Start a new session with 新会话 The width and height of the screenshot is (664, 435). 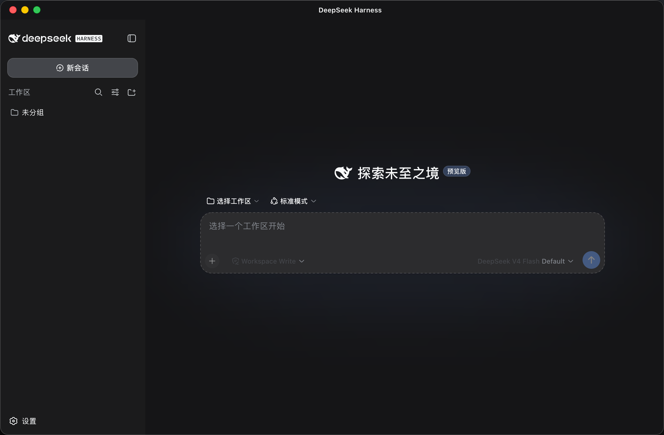tap(73, 68)
